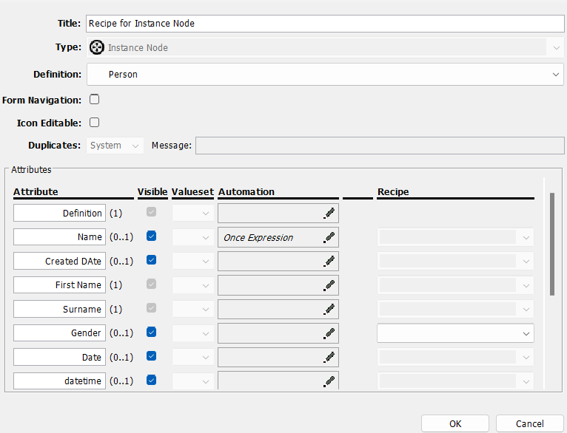The image size is (567, 433).
Task: Open the Definition dropdown showing Person
Action: pos(325,75)
